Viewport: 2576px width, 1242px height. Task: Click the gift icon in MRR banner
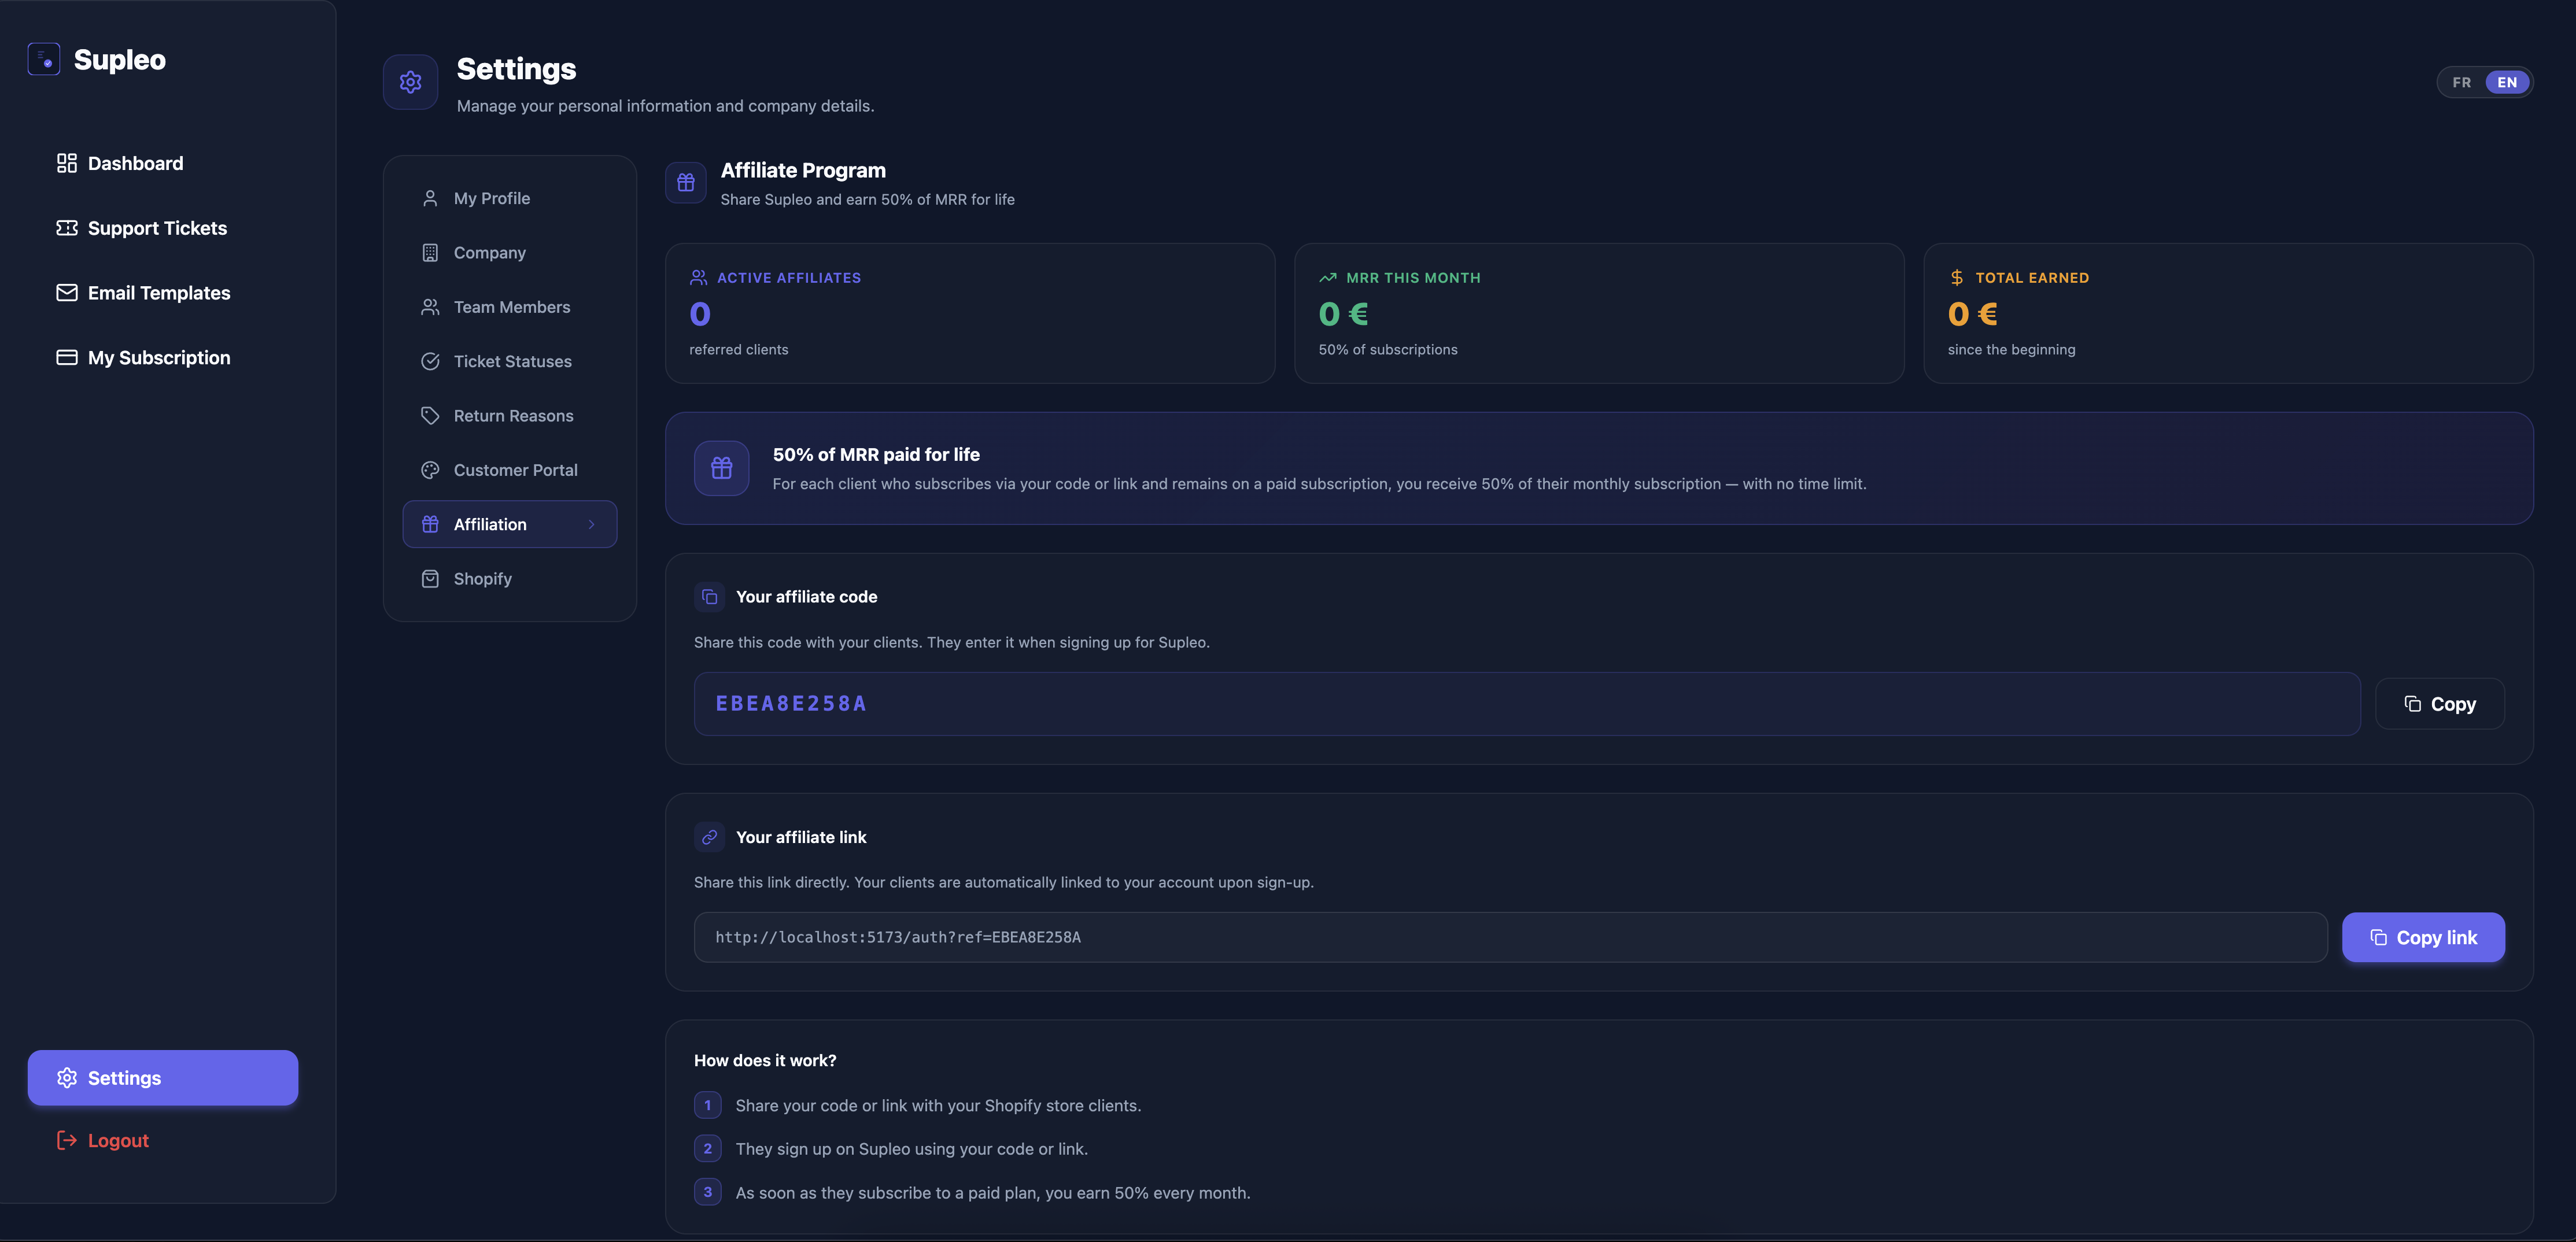pos(721,468)
